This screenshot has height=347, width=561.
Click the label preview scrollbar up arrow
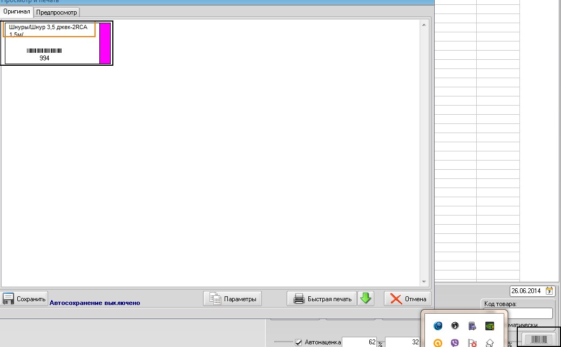pyautogui.click(x=424, y=25)
